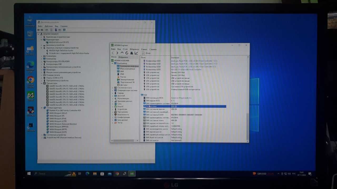Switch to Меню tab in AIDA64 sidebar
The image size is (337, 189).
click(114, 57)
